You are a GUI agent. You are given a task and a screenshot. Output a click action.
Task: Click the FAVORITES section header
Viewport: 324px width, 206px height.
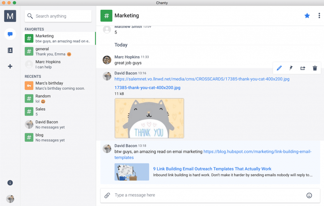pos(34,29)
